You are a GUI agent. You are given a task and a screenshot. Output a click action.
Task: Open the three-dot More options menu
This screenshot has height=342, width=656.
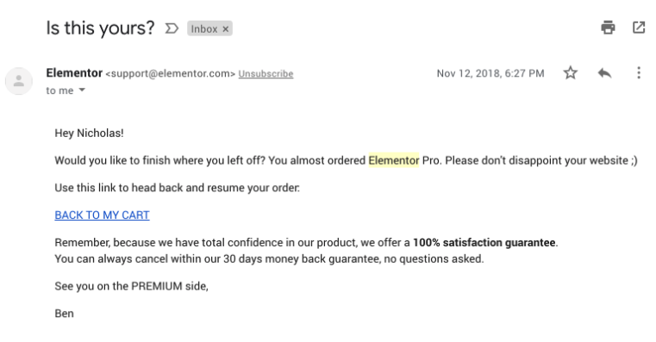tap(639, 72)
